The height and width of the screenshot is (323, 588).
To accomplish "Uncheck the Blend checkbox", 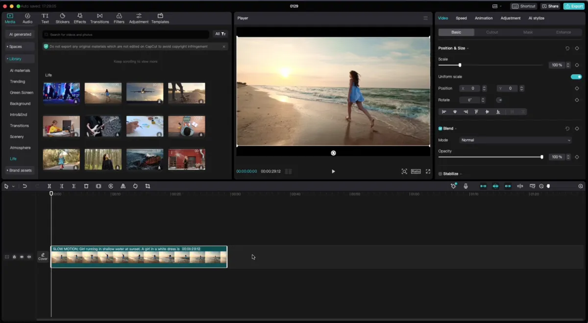I will point(440,129).
